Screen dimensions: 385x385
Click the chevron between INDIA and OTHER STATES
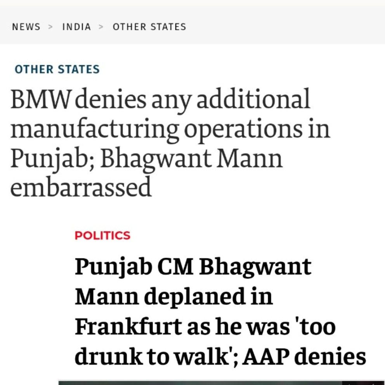coord(101,27)
